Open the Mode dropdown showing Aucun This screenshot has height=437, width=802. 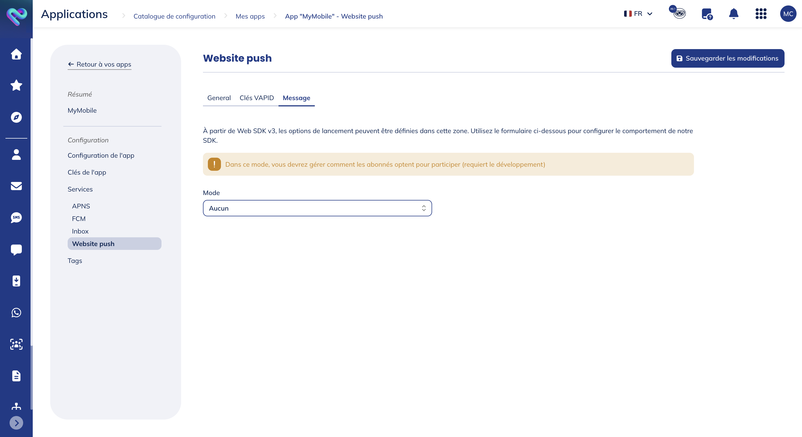coord(317,208)
